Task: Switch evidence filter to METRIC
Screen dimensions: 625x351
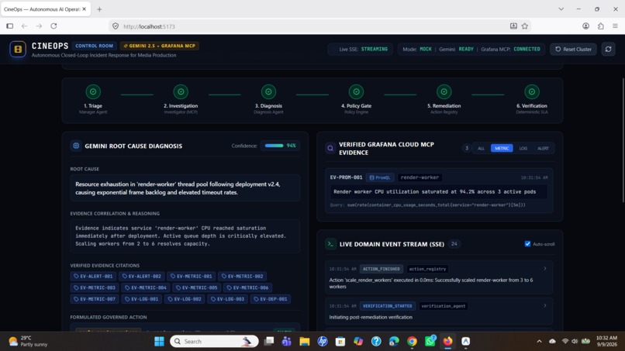Action: pyautogui.click(x=502, y=148)
